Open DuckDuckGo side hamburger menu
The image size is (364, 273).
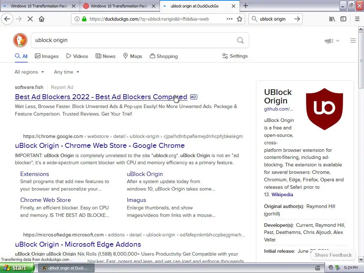click(353, 41)
